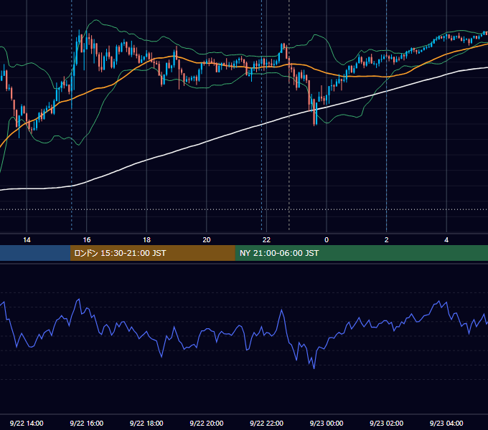Image resolution: width=488 pixels, height=430 pixels.
Task: Click the 9/22 20:00 time label
Action: coord(207,423)
